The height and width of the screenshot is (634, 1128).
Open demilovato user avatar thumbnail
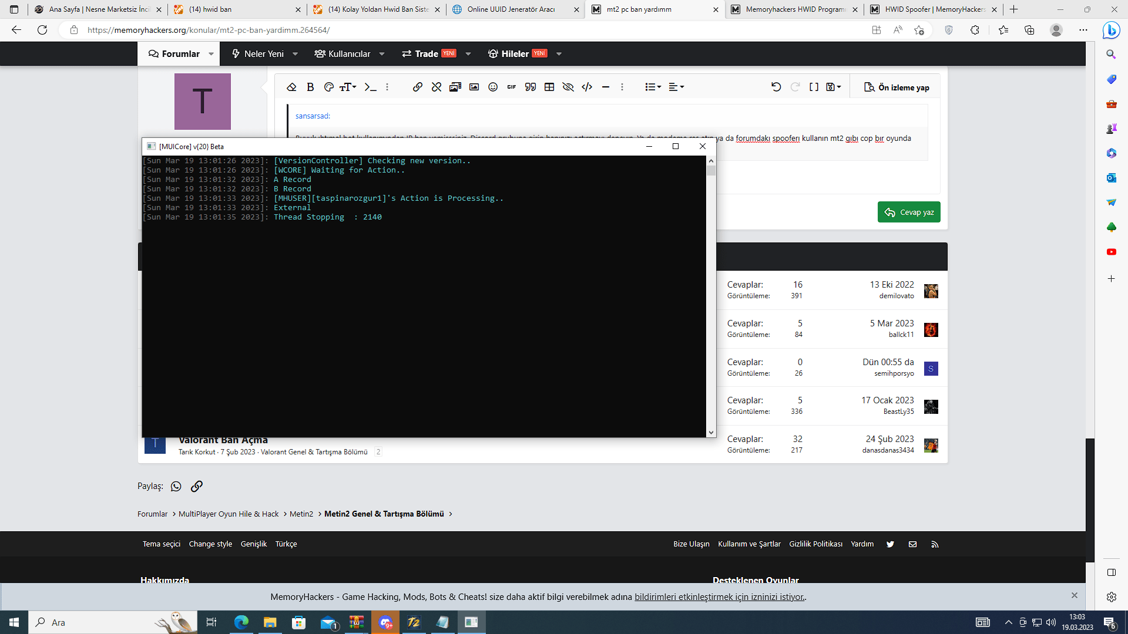[x=931, y=291]
